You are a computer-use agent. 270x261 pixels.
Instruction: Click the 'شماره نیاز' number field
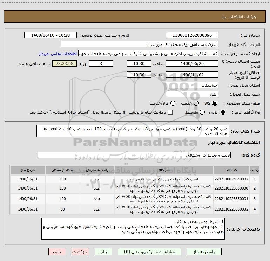click(192, 35)
